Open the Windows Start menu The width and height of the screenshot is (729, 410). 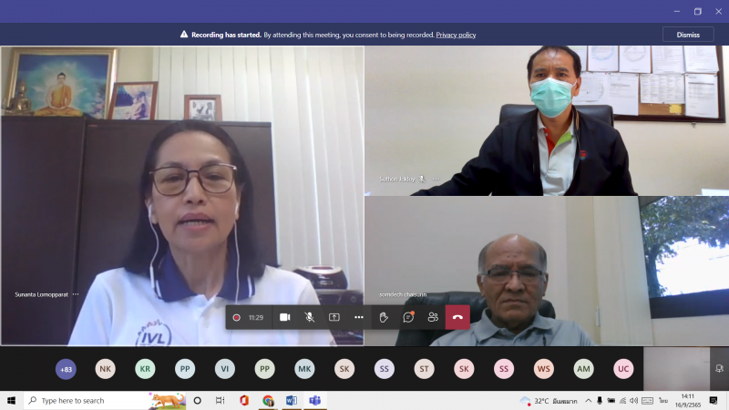[11, 400]
